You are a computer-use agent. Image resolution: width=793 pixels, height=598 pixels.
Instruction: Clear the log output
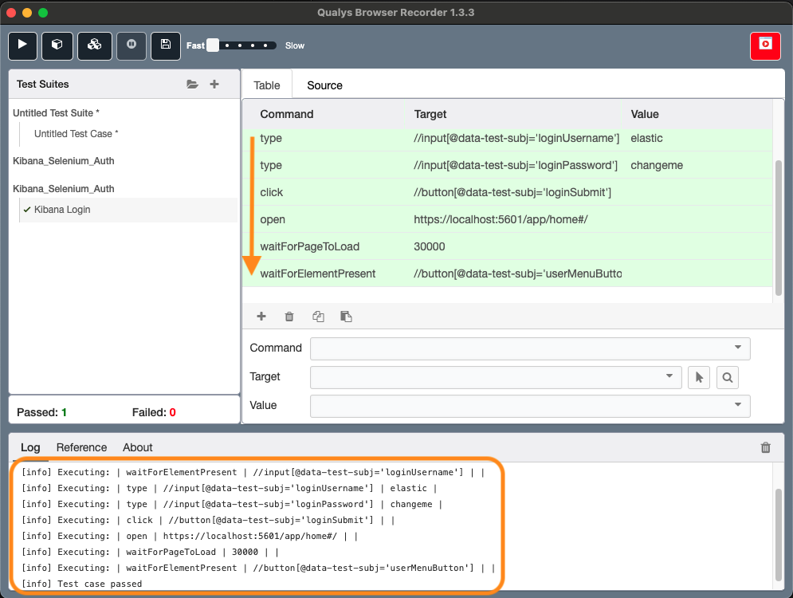point(765,447)
